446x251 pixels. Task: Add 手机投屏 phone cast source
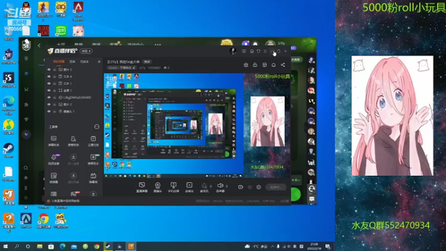point(173,187)
